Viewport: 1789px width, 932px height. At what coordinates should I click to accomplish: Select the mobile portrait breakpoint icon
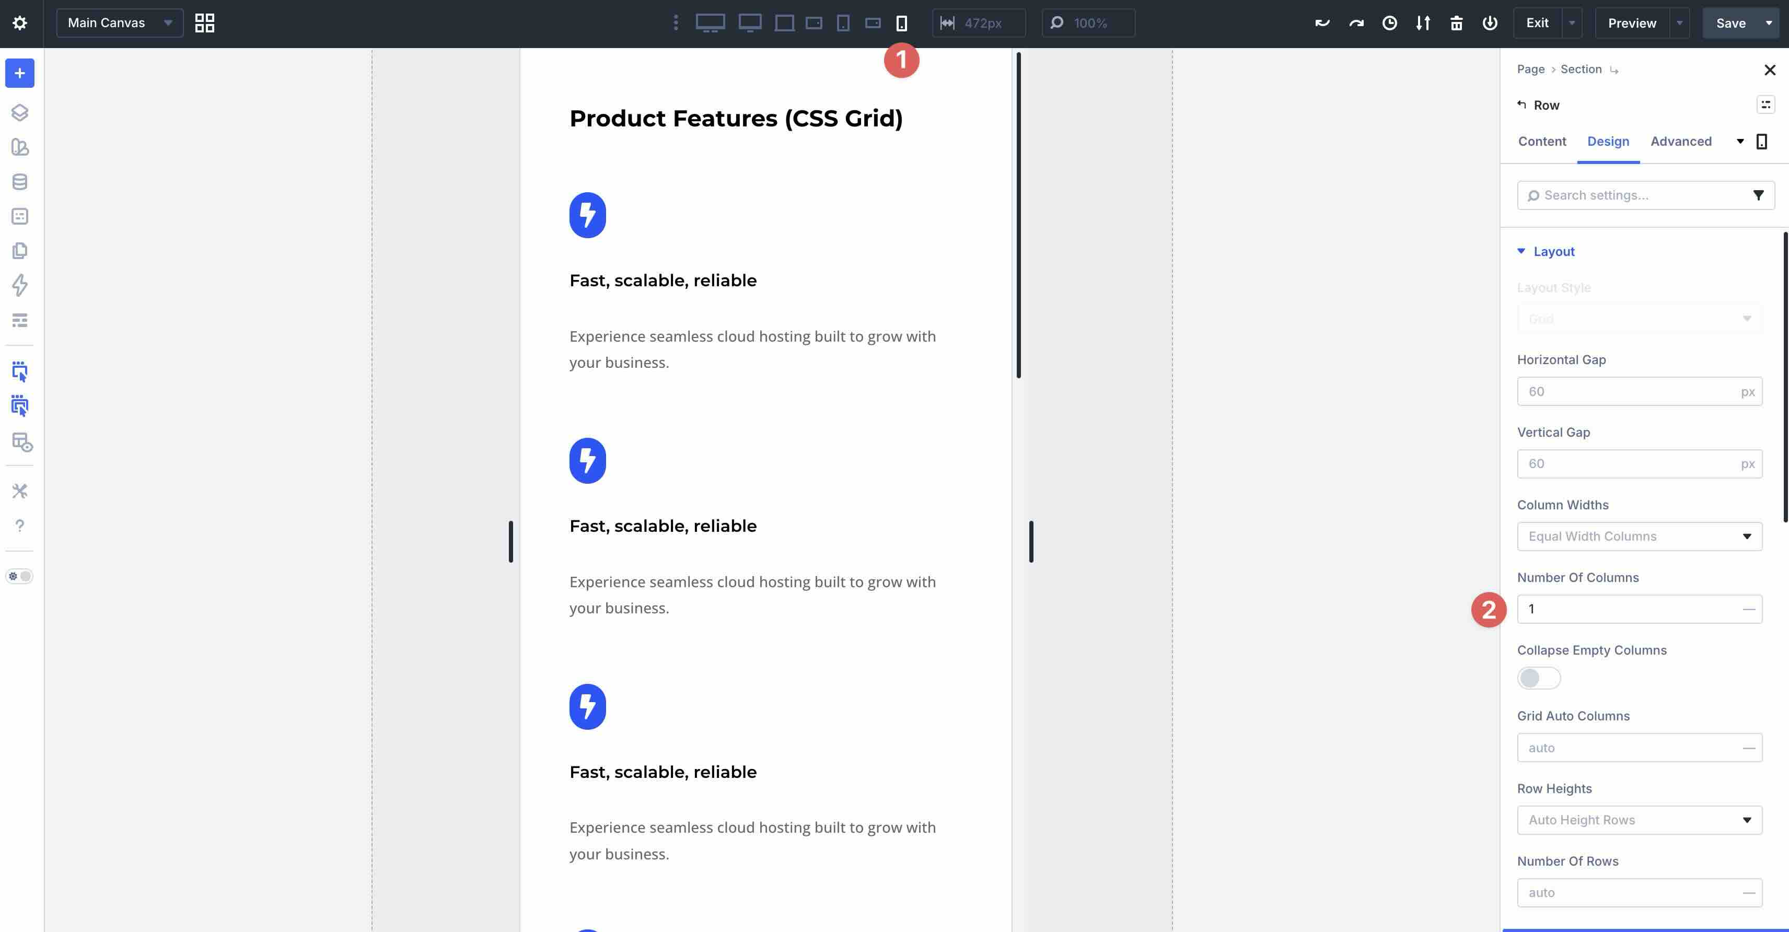tap(901, 23)
